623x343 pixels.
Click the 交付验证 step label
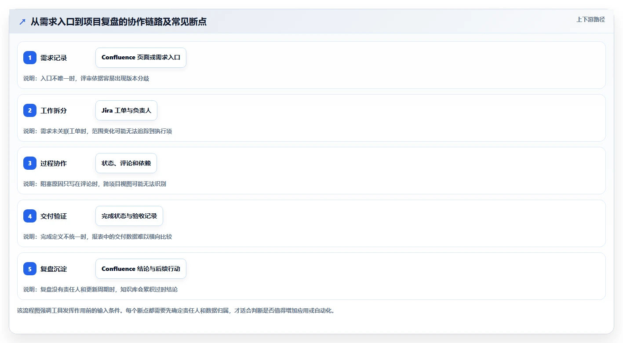[54, 216]
